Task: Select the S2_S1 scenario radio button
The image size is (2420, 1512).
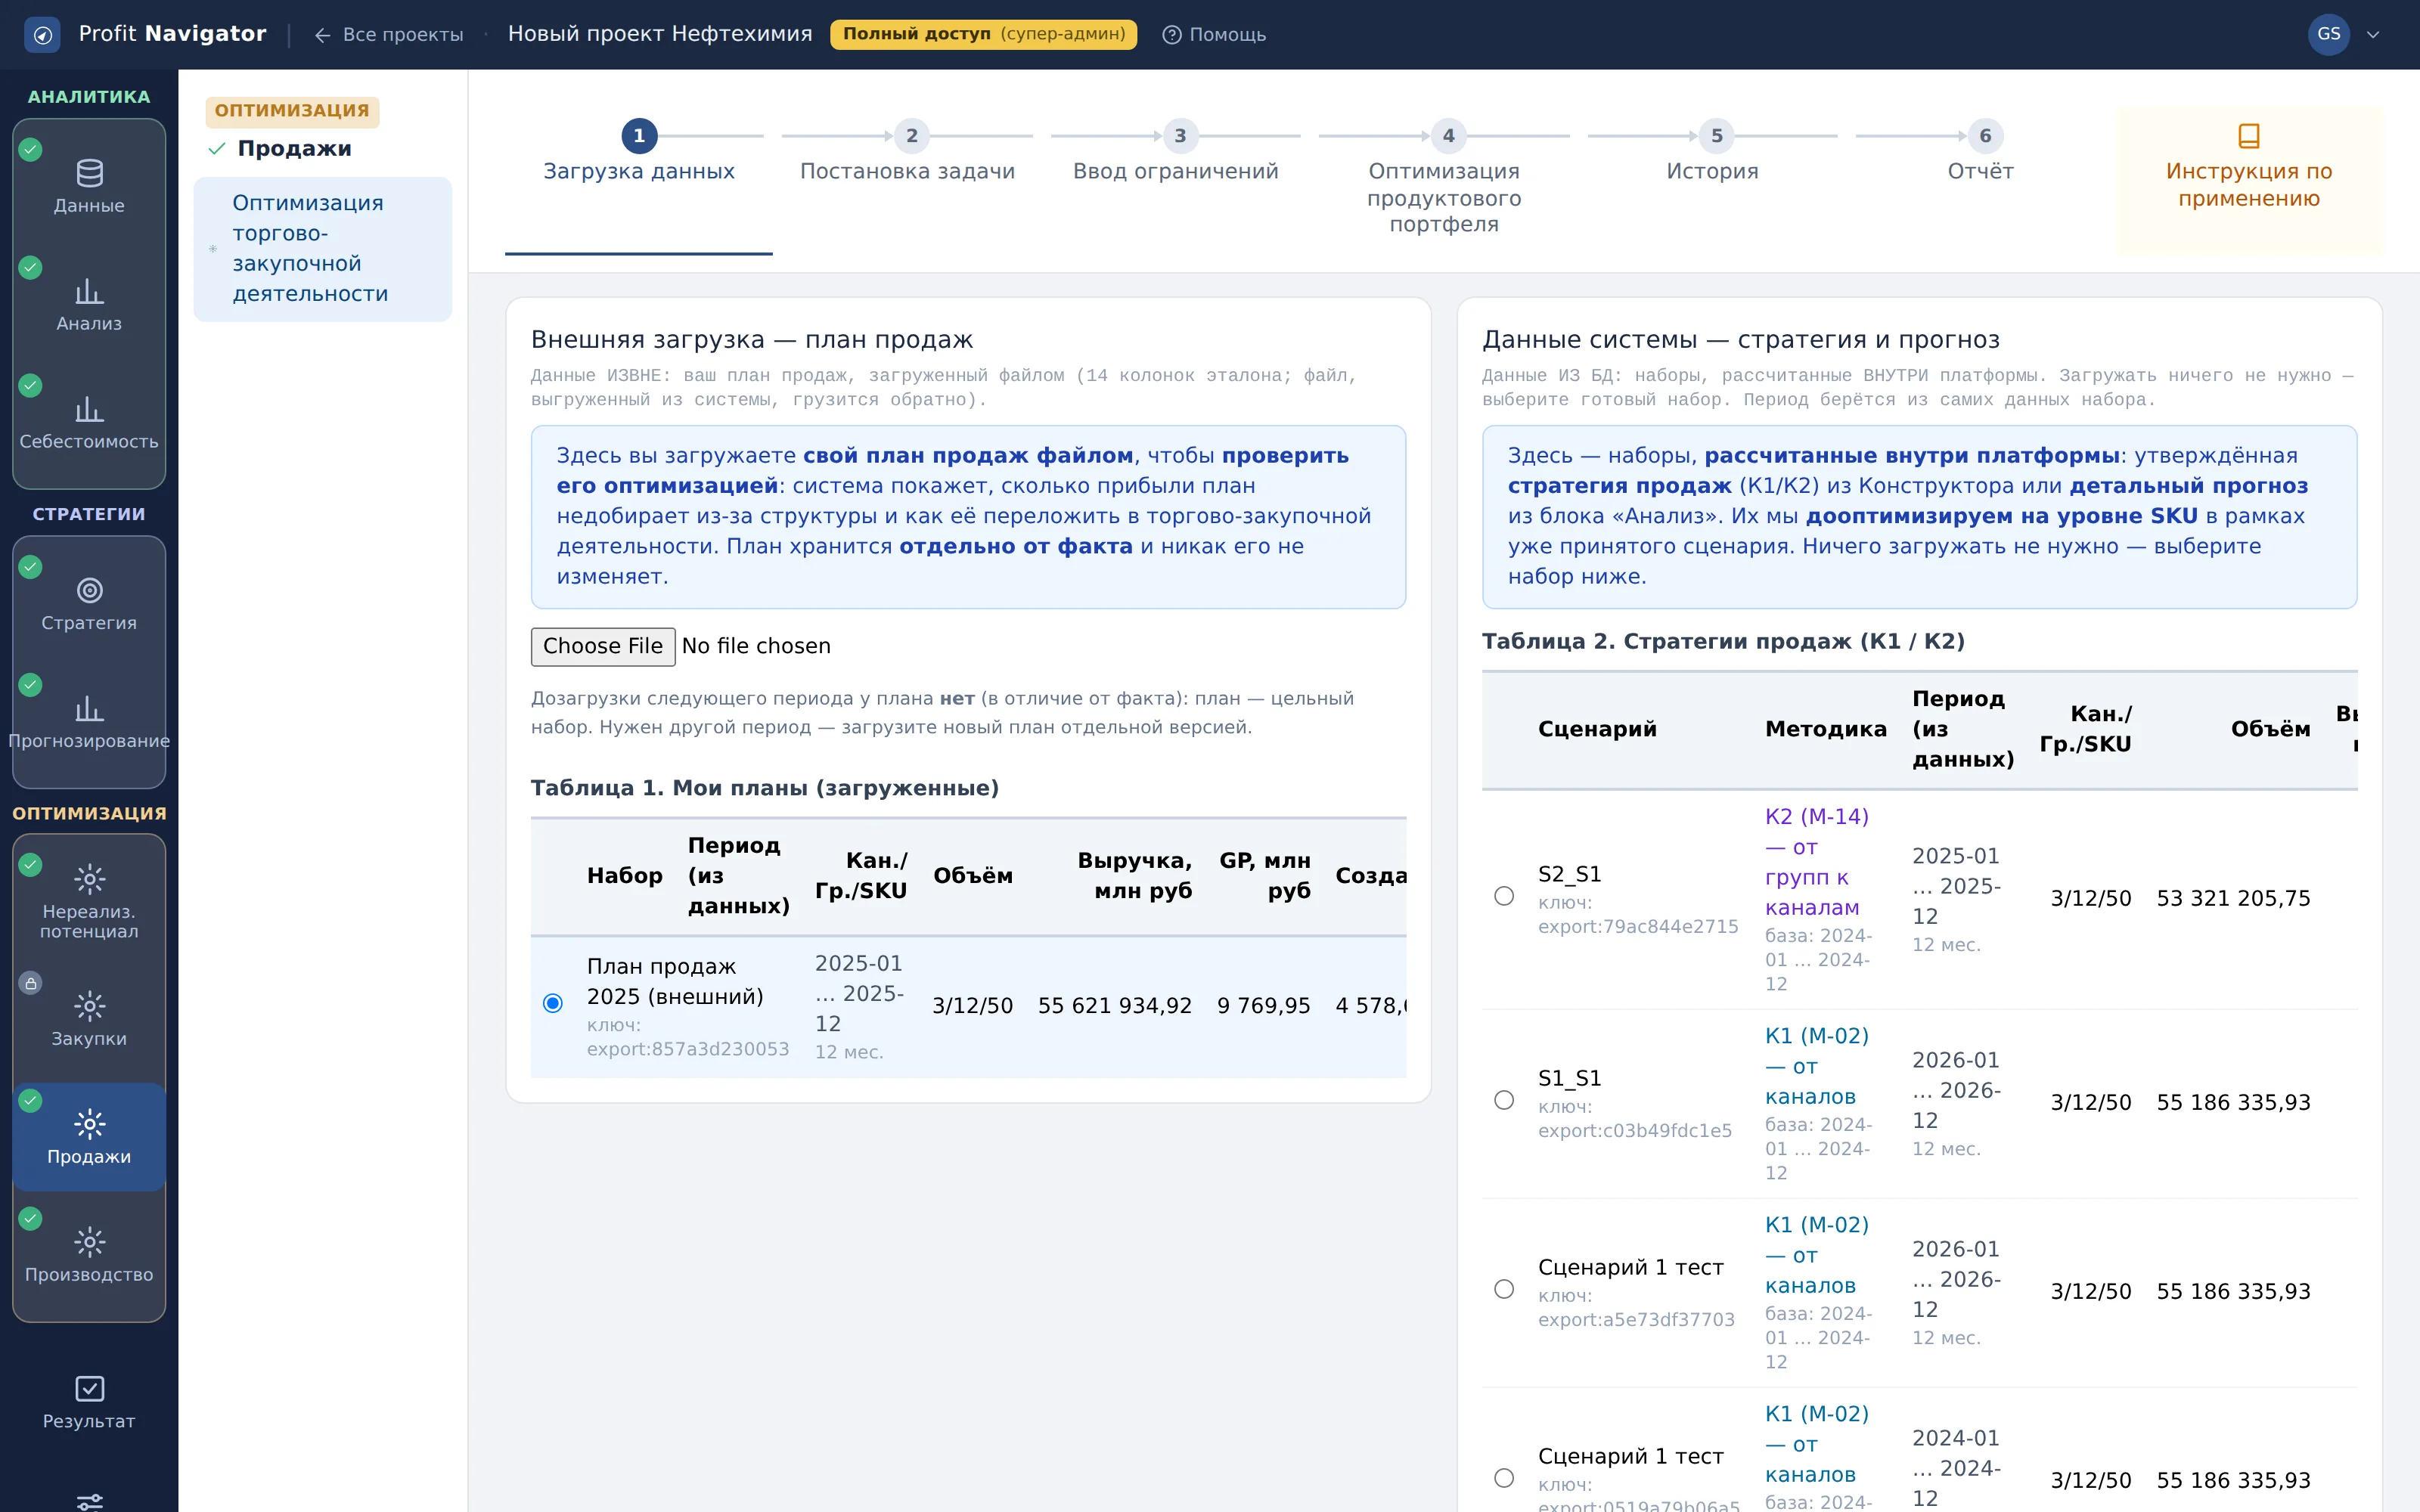Action: 1504,896
